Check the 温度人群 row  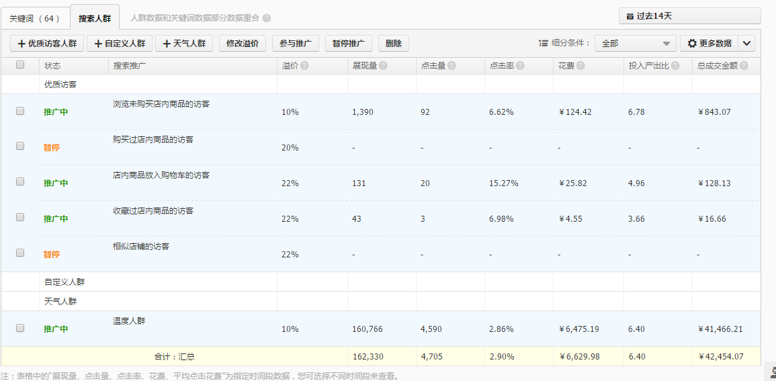coord(20,327)
